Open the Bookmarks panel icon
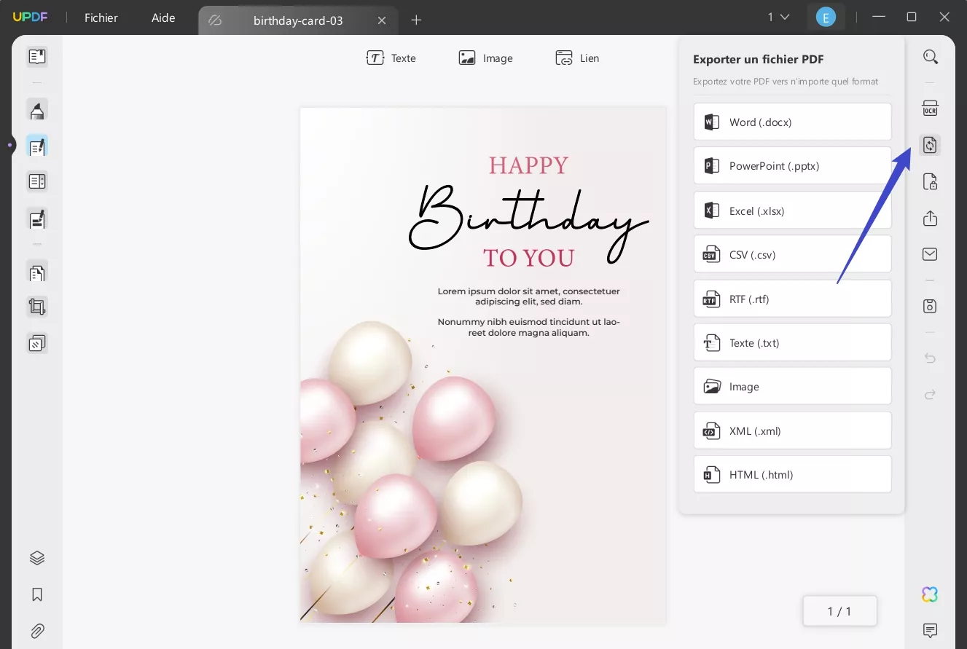This screenshot has height=649, width=967. [x=37, y=594]
